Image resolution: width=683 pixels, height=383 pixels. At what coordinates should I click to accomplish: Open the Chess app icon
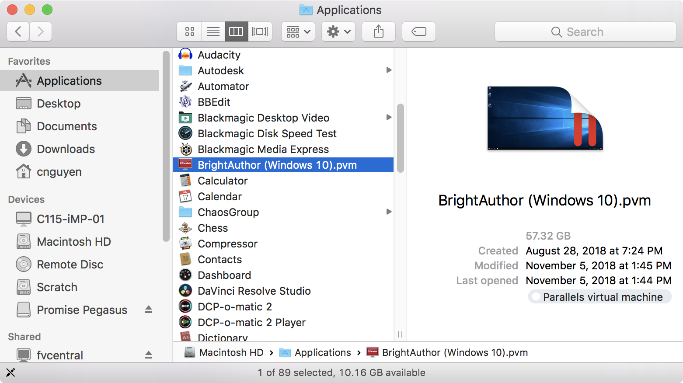(x=185, y=227)
